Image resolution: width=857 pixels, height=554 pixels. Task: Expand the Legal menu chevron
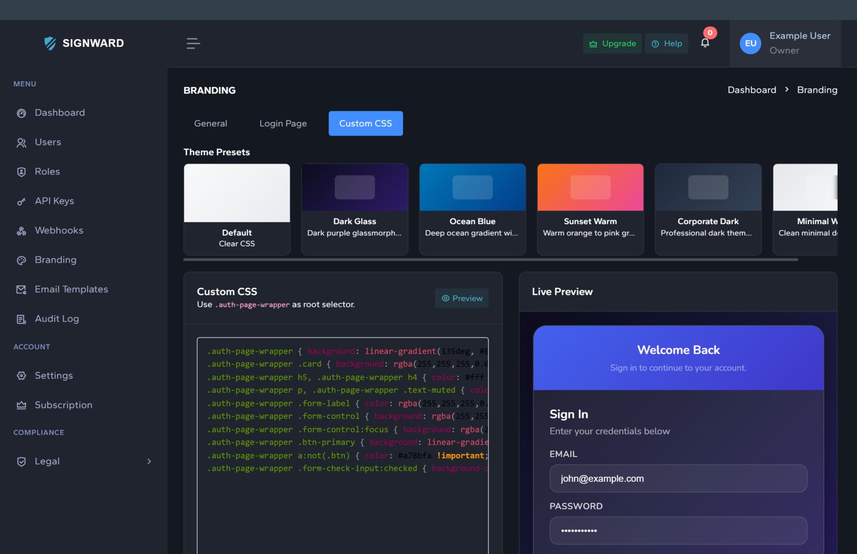tap(149, 461)
